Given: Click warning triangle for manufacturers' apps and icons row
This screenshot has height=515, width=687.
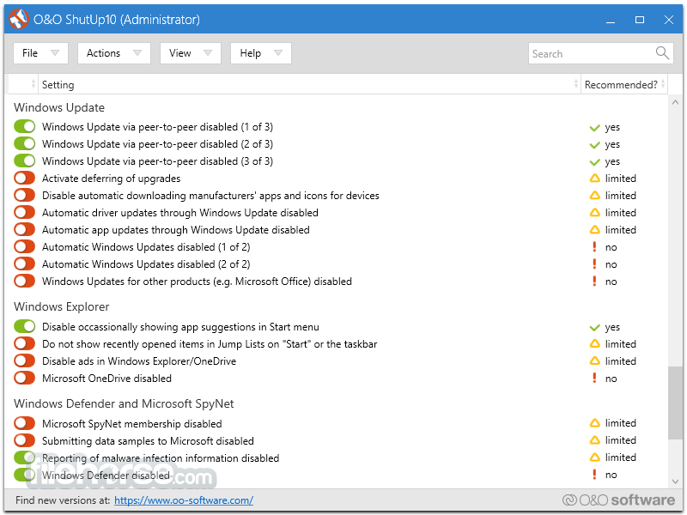Looking at the screenshot, I should 594,196.
